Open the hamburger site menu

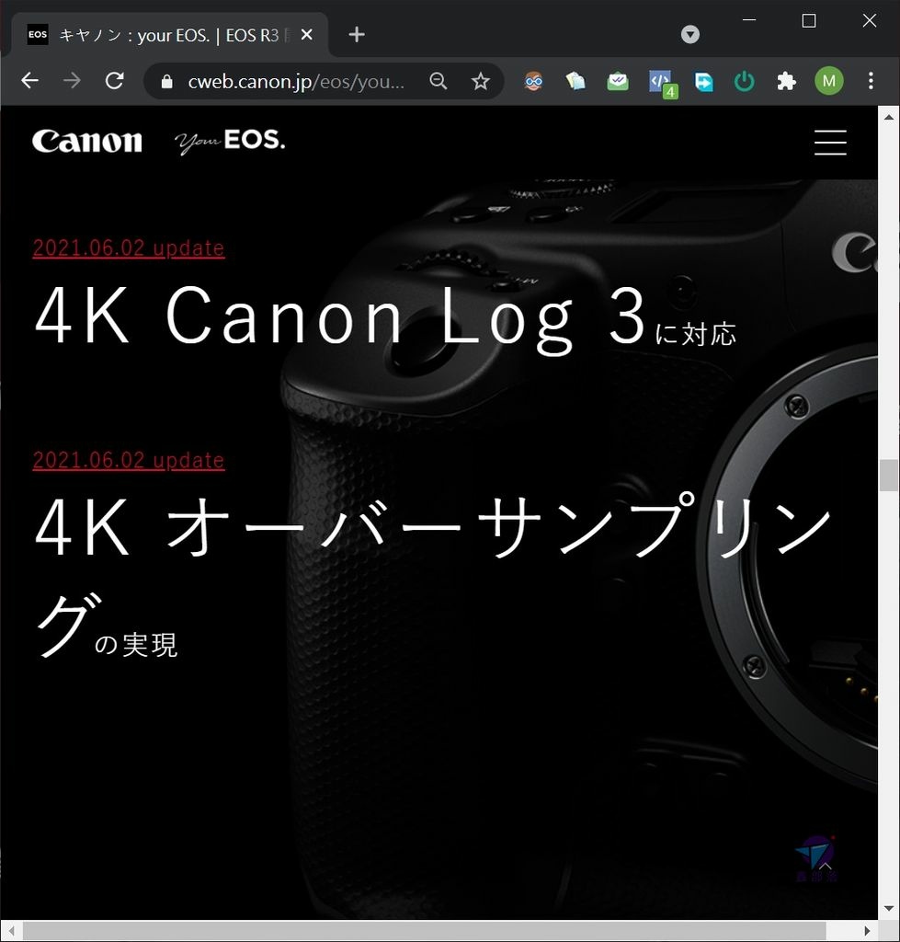point(830,143)
